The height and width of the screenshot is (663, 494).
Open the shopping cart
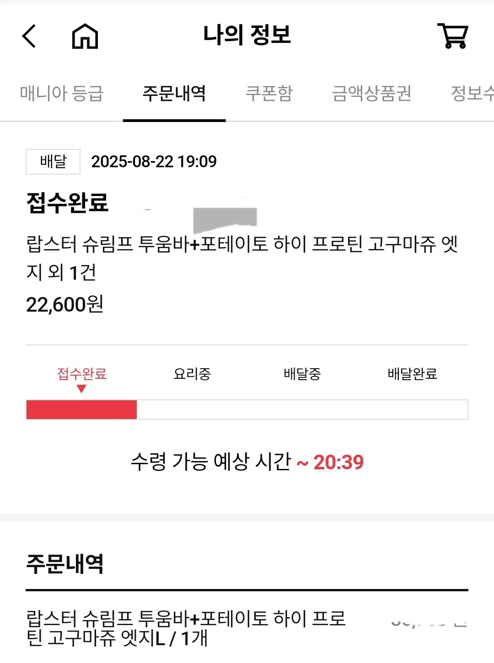[453, 36]
